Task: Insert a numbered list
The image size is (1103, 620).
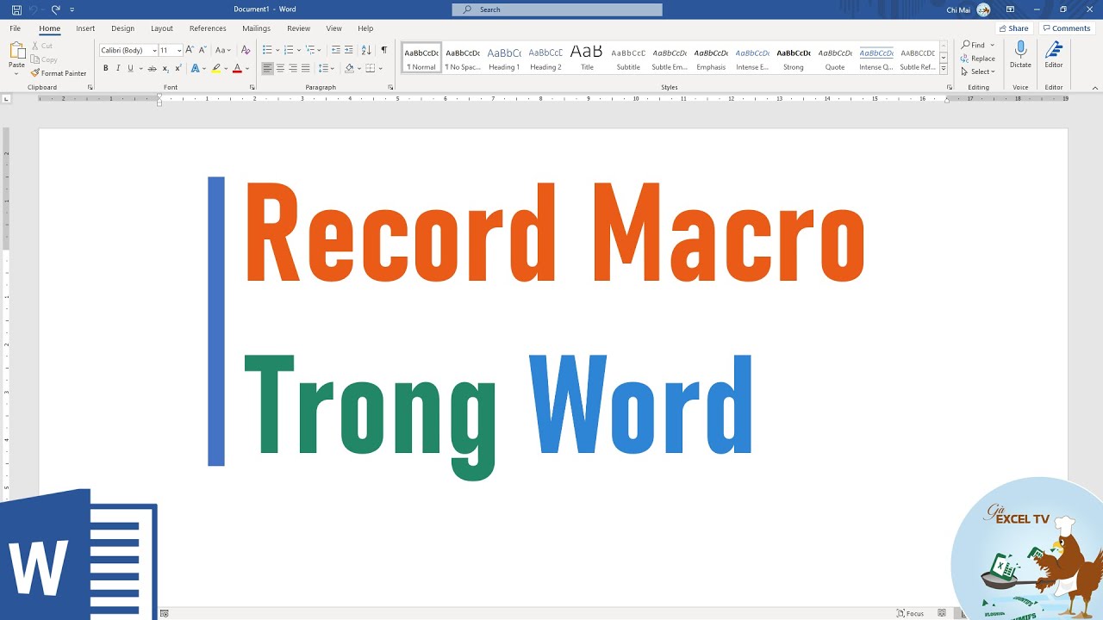Action: [289, 50]
